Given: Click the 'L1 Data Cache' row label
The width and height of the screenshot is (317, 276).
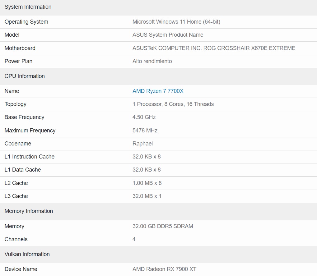Looking at the screenshot, I should pyautogui.click(x=23, y=170).
